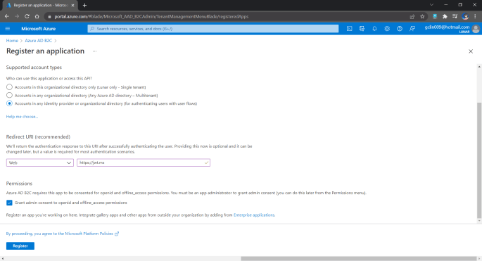Close the Register an application blade
Screen dimensions: 482x261
(x=471, y=51)
